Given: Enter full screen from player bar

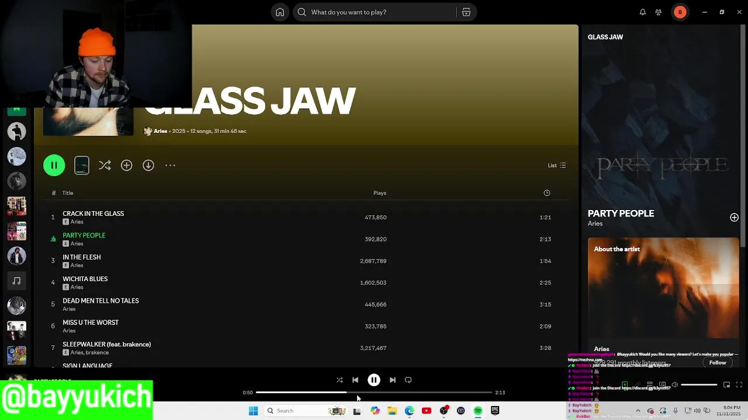Looking at the screenshot, I should coord(739,384).
